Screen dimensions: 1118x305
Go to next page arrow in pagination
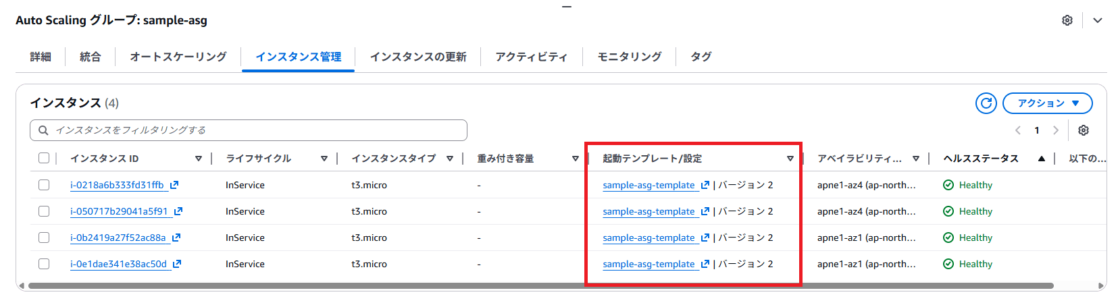pyautogui.click(x=1056, y=130)
